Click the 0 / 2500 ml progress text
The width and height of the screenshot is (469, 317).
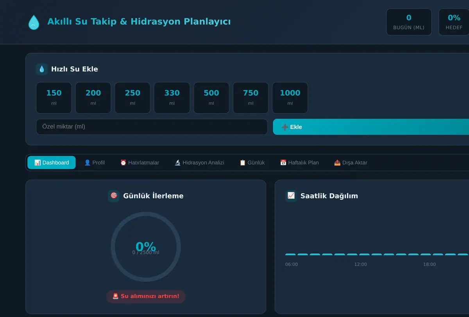click(x=146, y=253)
